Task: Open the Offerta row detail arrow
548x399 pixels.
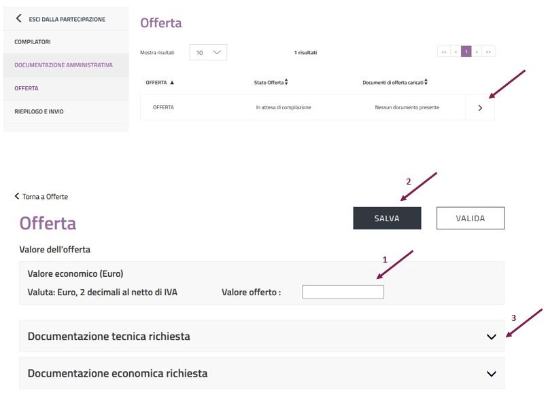Action: (x=480, y=108)
